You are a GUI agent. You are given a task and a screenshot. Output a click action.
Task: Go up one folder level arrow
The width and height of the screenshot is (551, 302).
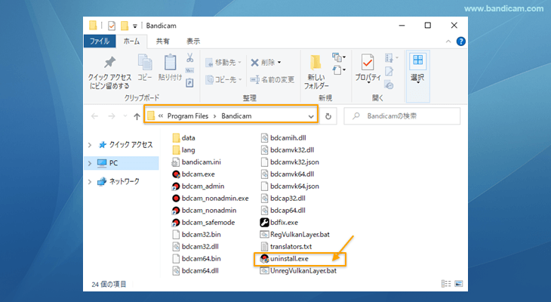point(137,116)
